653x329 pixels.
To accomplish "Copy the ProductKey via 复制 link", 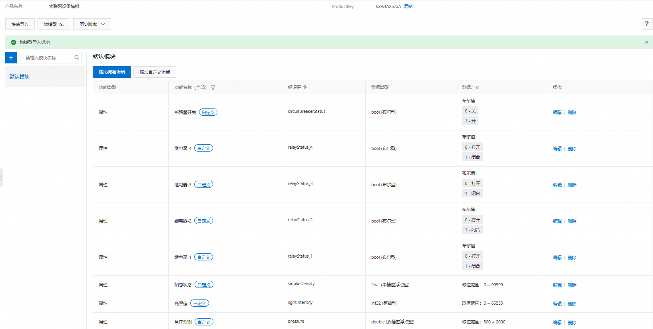I will point(408,6).
